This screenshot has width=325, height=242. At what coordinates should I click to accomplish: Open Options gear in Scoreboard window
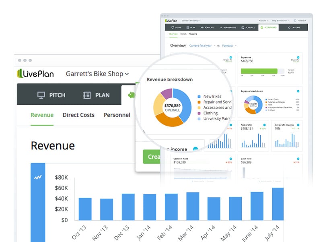(289, 27)
